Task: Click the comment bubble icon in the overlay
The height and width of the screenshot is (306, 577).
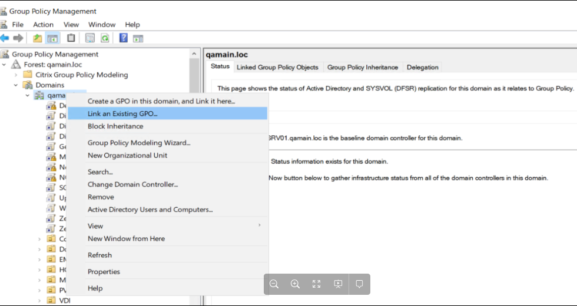Action: point(360,284)
